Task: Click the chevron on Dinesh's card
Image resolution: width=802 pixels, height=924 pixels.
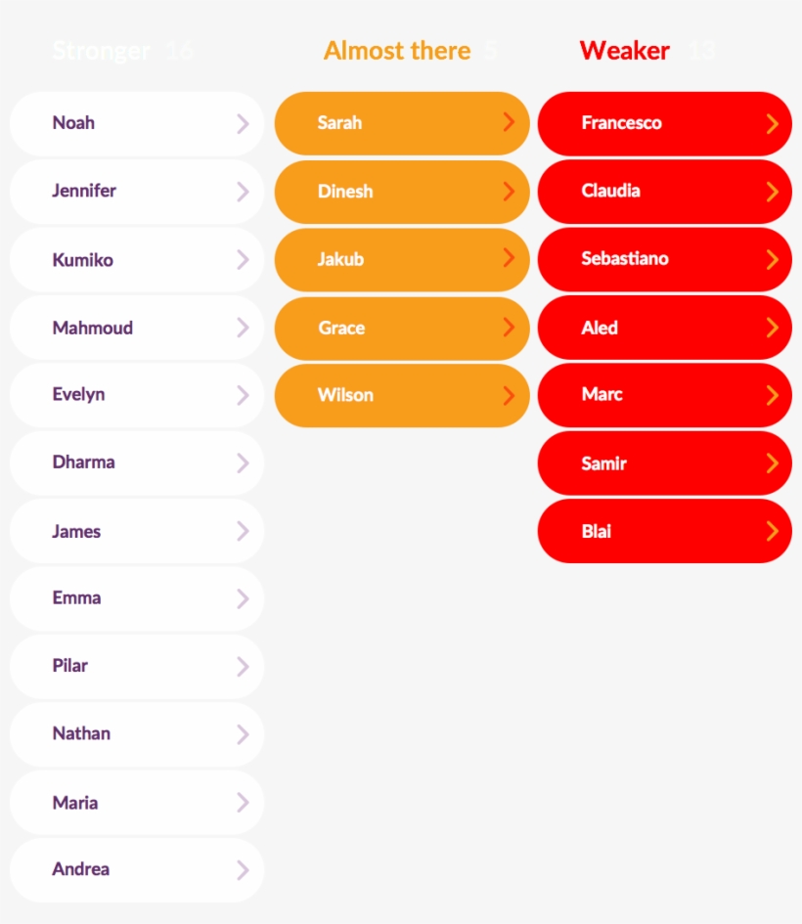Action: coord(508,192)
